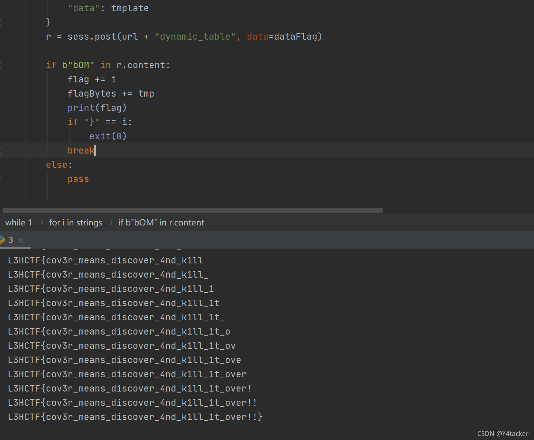The width and height of the screenshot is (534, 440).
Task: Click the 'else:' keyword line
Action: tap(59, 165)
